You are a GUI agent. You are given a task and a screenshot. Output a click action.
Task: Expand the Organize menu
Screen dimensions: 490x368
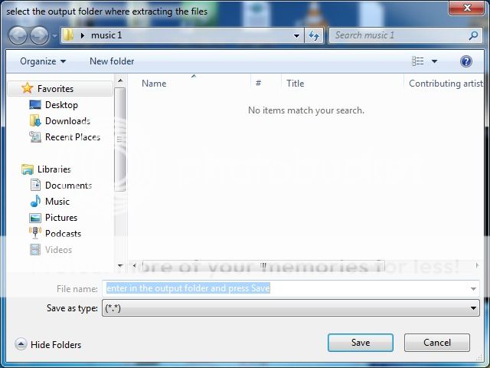pyautogui.click(x=43, y=61)
